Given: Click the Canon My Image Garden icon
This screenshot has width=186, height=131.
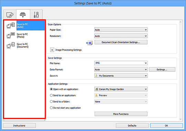Looking at the screenshot, I should click(x=97, y=89).
